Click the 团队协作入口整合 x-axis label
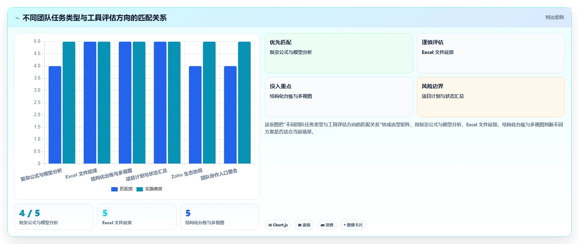This screenshot has height=244, width=579. pos(219,174)
